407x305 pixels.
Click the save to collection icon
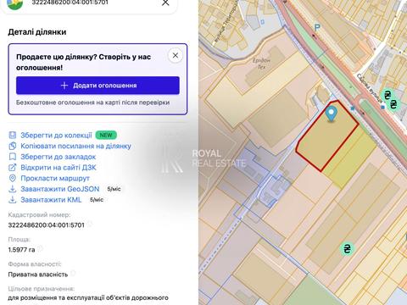point(13,135)
